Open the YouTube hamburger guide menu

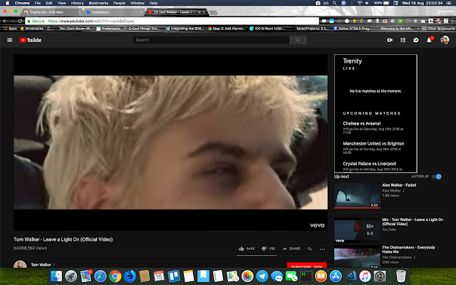click(9, 40)
